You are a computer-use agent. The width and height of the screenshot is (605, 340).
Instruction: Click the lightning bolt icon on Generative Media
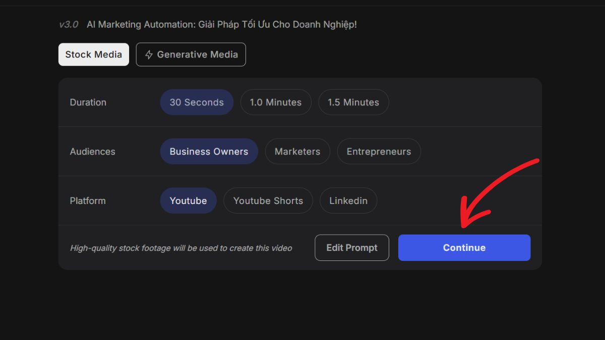[x=149, y=55]
